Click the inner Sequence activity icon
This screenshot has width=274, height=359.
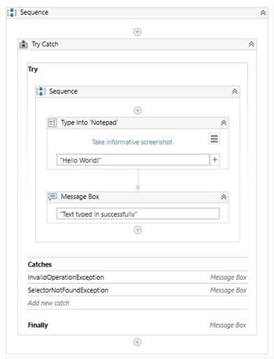click(x=41, y=91)
